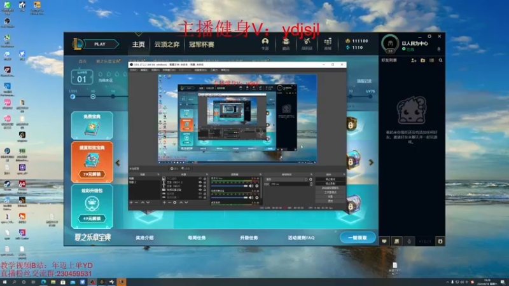Viewport: 509px width, 286px height.
Task: Click the 停止录制 button in OBS controls
Action: [x=330, y=184]
